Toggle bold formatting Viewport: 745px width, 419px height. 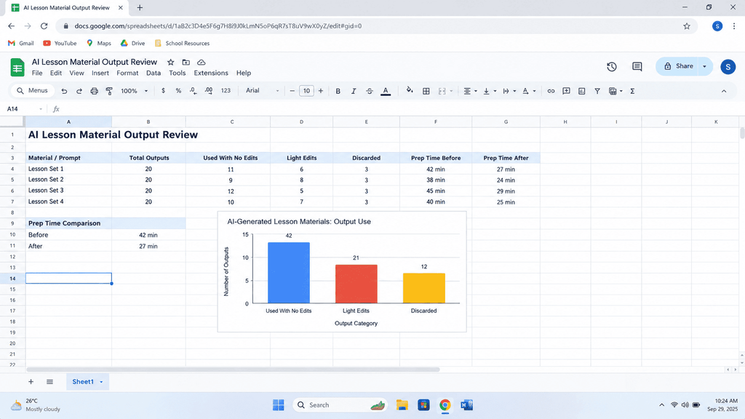tap(338, 91)
